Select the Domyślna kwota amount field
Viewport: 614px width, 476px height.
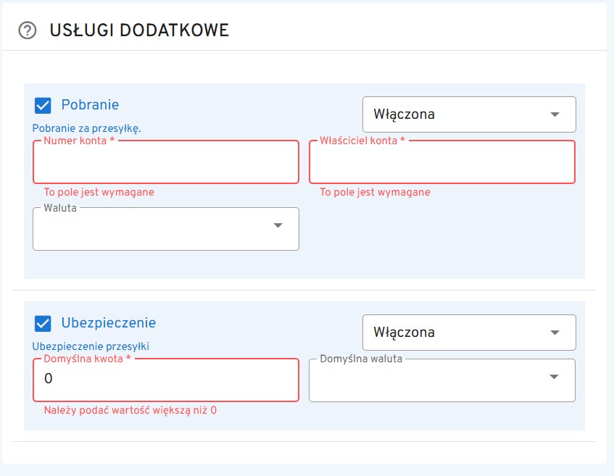tap(165, 380)
